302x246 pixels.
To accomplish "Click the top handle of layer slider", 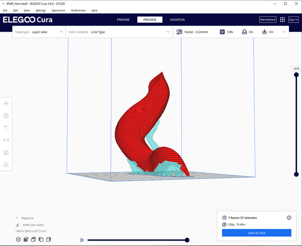I will pos(296,75).
